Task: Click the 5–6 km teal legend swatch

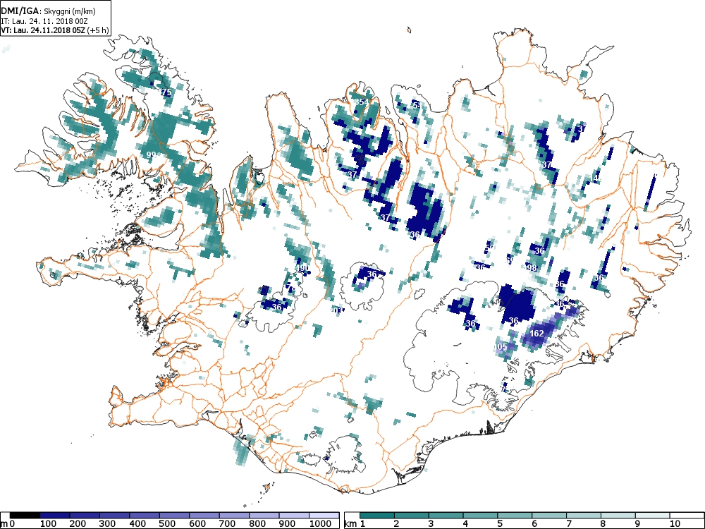Action: (x=515, y=516)
